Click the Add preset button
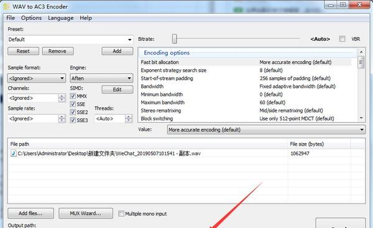The width and height of the screenshot is (373, 228). tap(117, 51)
